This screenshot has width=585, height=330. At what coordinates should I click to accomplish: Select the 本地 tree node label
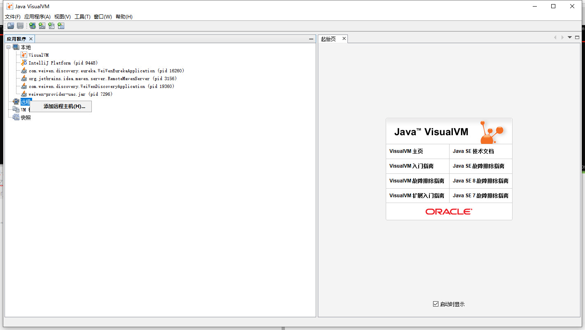coord(26,47)
